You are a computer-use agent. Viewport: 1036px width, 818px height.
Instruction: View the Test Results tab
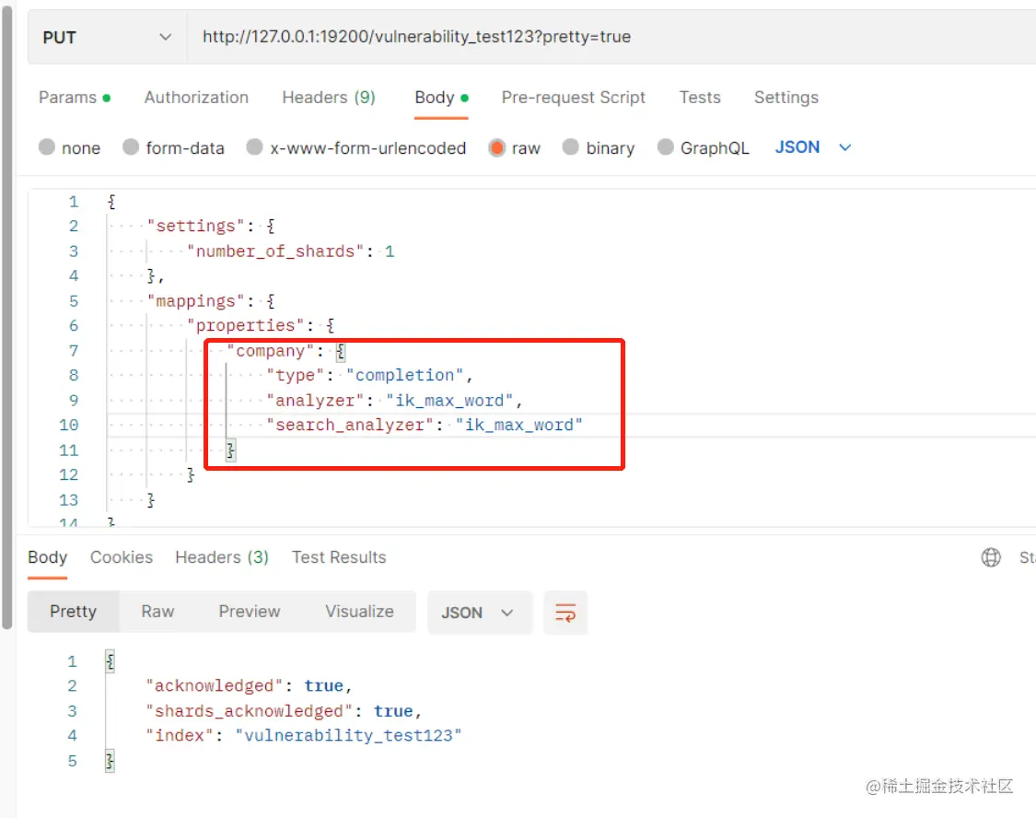(339, 557)
